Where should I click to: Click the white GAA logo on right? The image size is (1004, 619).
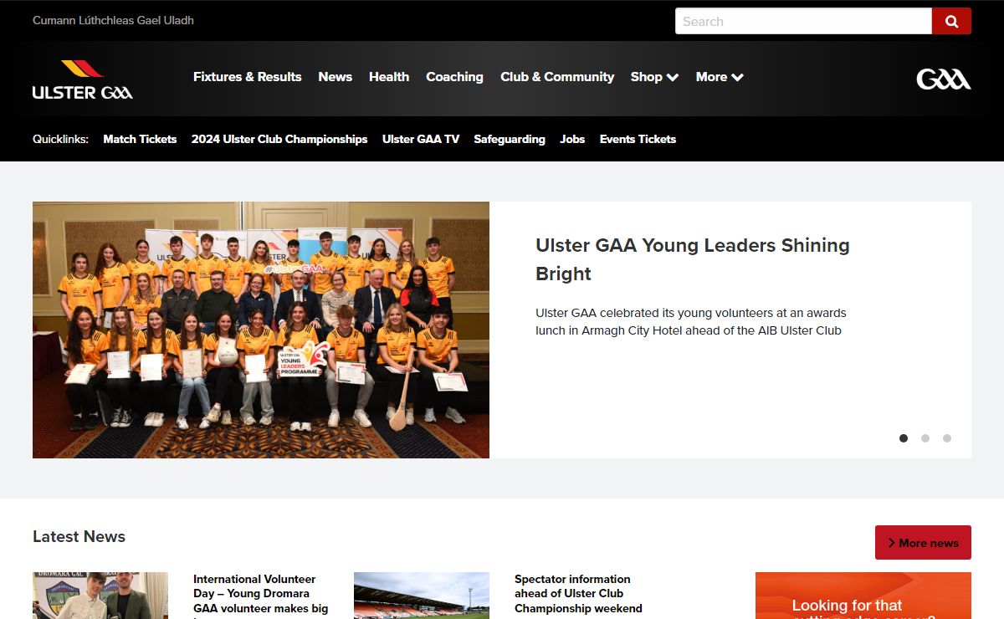click(944, 79)
